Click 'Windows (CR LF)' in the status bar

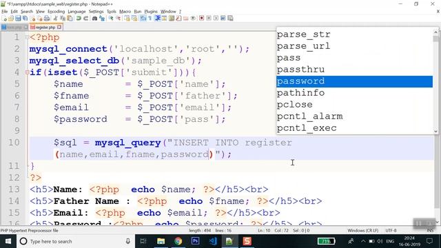click(363, 231)
